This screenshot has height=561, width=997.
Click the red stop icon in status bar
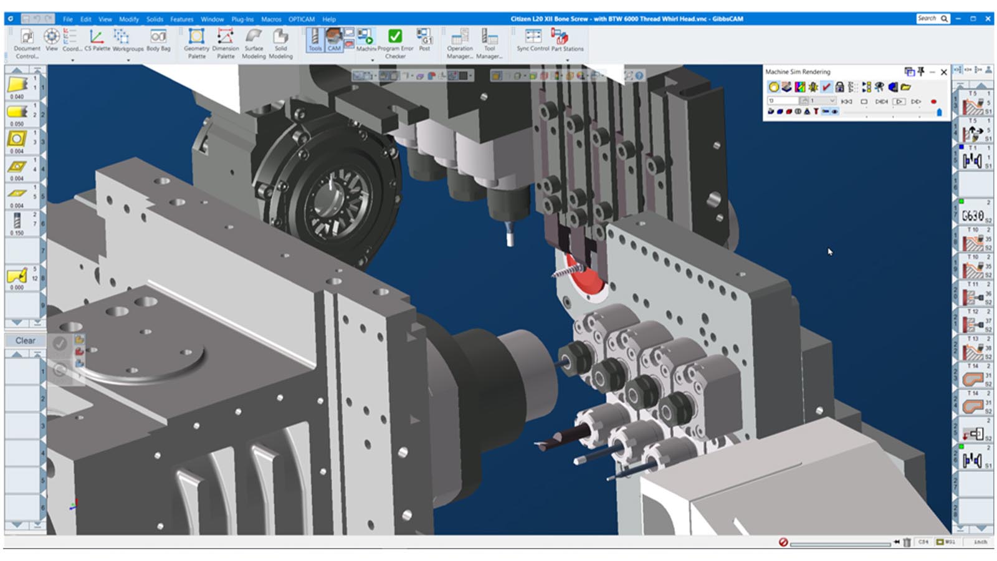coord(783,542)
